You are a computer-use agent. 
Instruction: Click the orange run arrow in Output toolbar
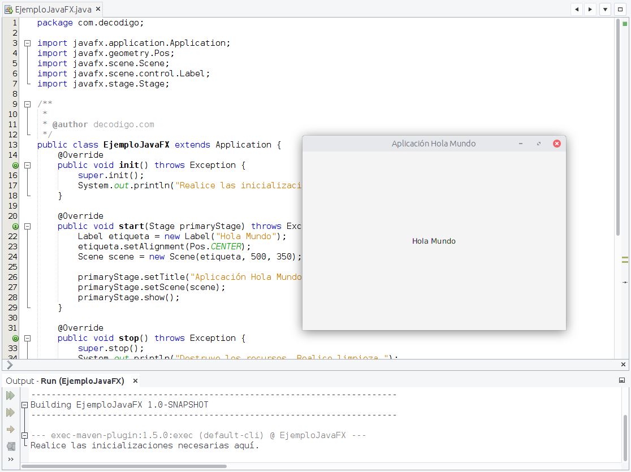coord(10,430)
